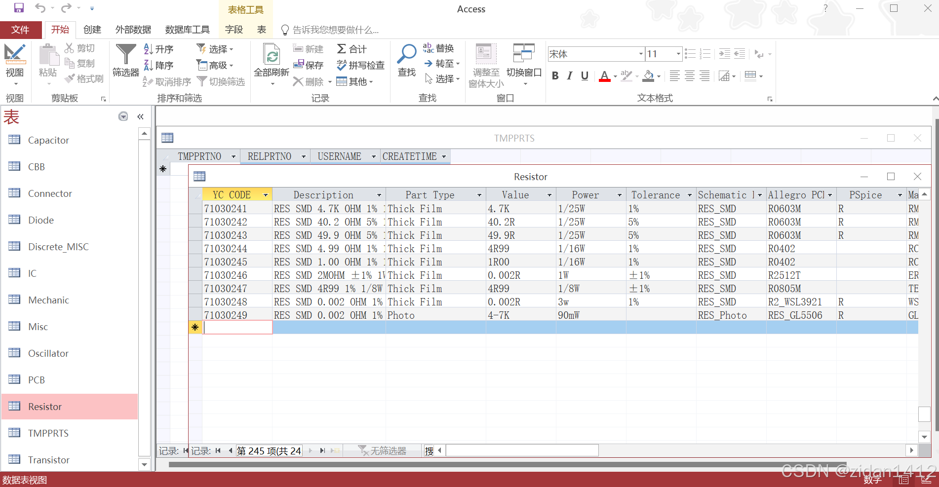This screenshot has width=939, height=487.
Task: Open YC CODE column filter dropdown
Action: [266, 195]
